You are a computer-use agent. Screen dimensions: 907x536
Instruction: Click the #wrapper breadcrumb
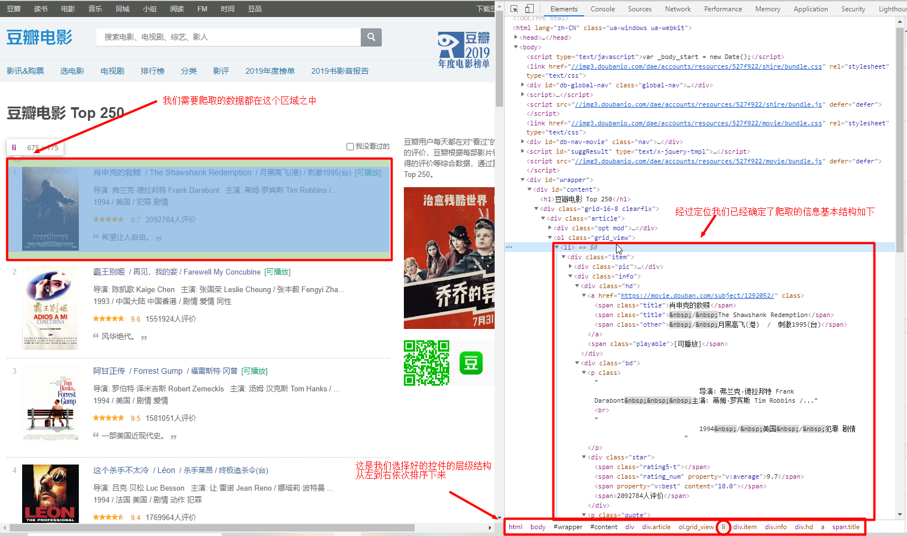(568, 527)
